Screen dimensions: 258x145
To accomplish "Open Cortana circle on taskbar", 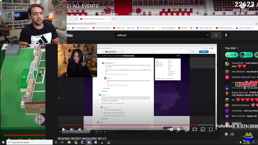I will click(x=56, y=142).
